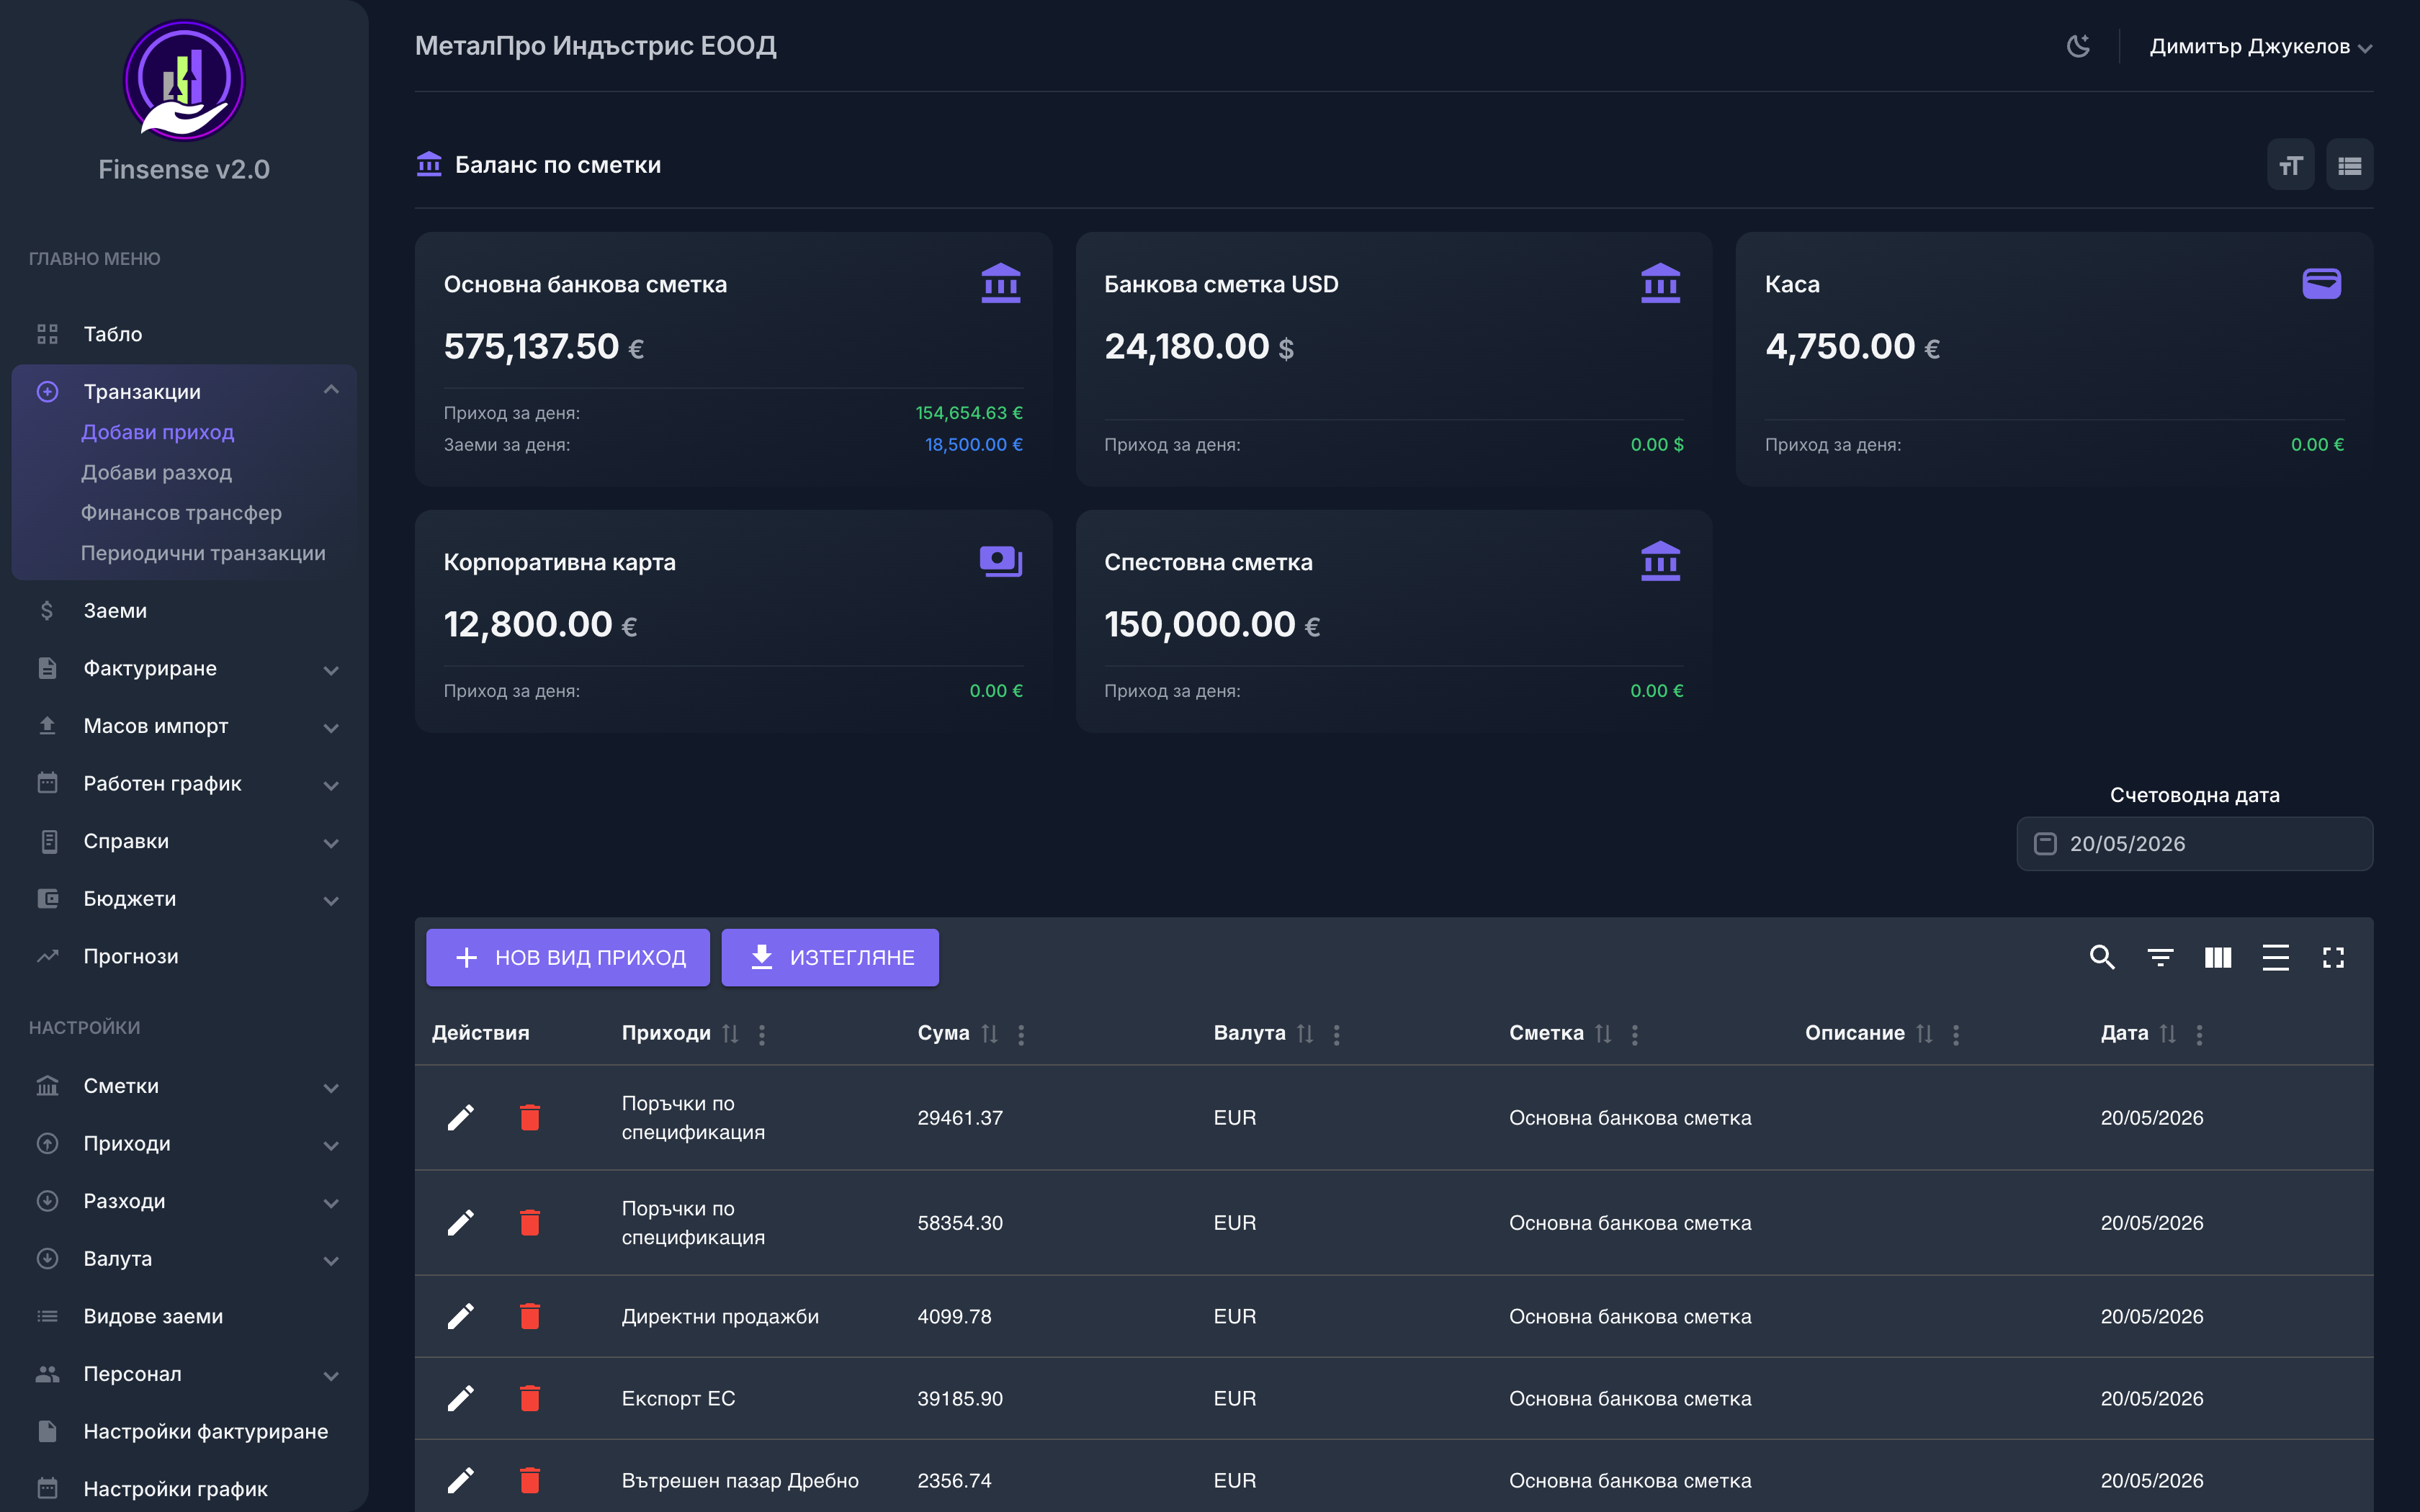
Task: Sort table by Сума column
Action: 990,1034
